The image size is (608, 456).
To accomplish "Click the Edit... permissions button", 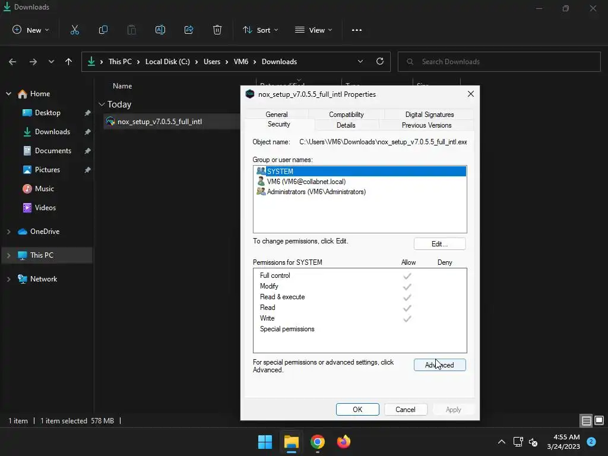I will (440, 244).
